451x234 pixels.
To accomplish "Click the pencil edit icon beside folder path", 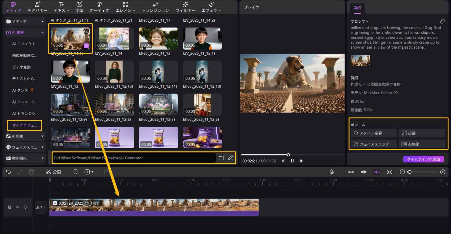I will click(x=230, y=158).
